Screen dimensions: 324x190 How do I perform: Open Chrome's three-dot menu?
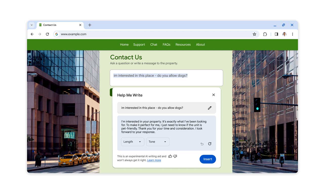click(x=292, y=34)
